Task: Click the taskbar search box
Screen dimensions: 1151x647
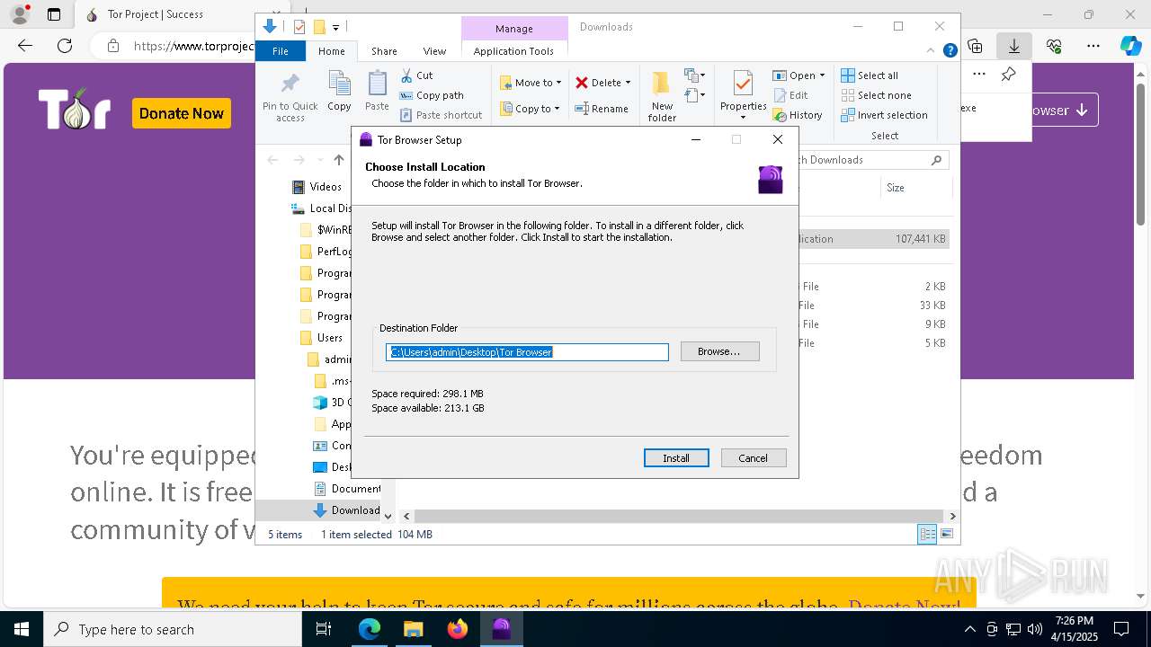Action: (x=173, y=629)
